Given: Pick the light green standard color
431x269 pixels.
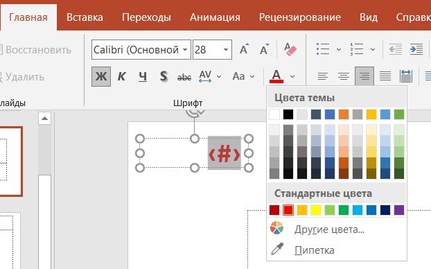Looking at the screenshot, I should point(330,210).
